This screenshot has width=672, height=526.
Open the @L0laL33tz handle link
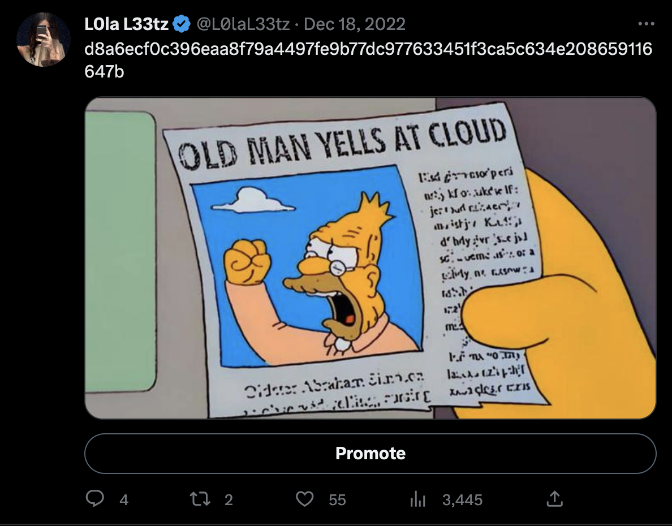pos(243,24)
